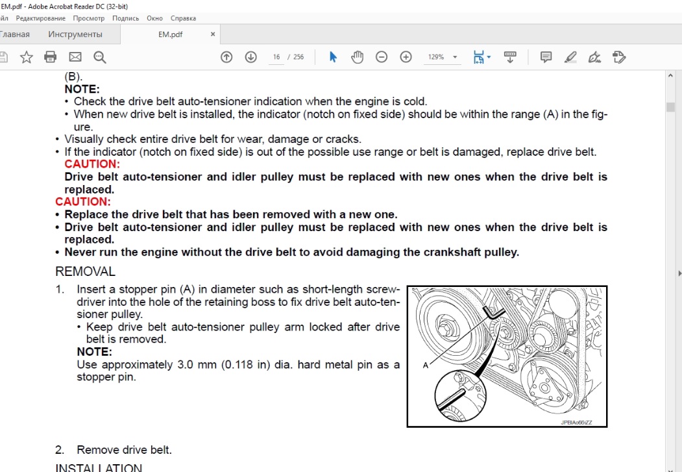This screenshot has width=682, height=472.
Task: Click the 129% zoom value field
Action: pyautogui.click(x=436, y=57)
